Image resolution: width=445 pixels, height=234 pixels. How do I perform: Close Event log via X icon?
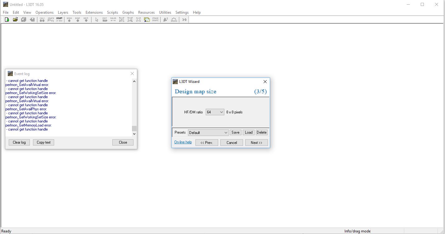(132, 74)
